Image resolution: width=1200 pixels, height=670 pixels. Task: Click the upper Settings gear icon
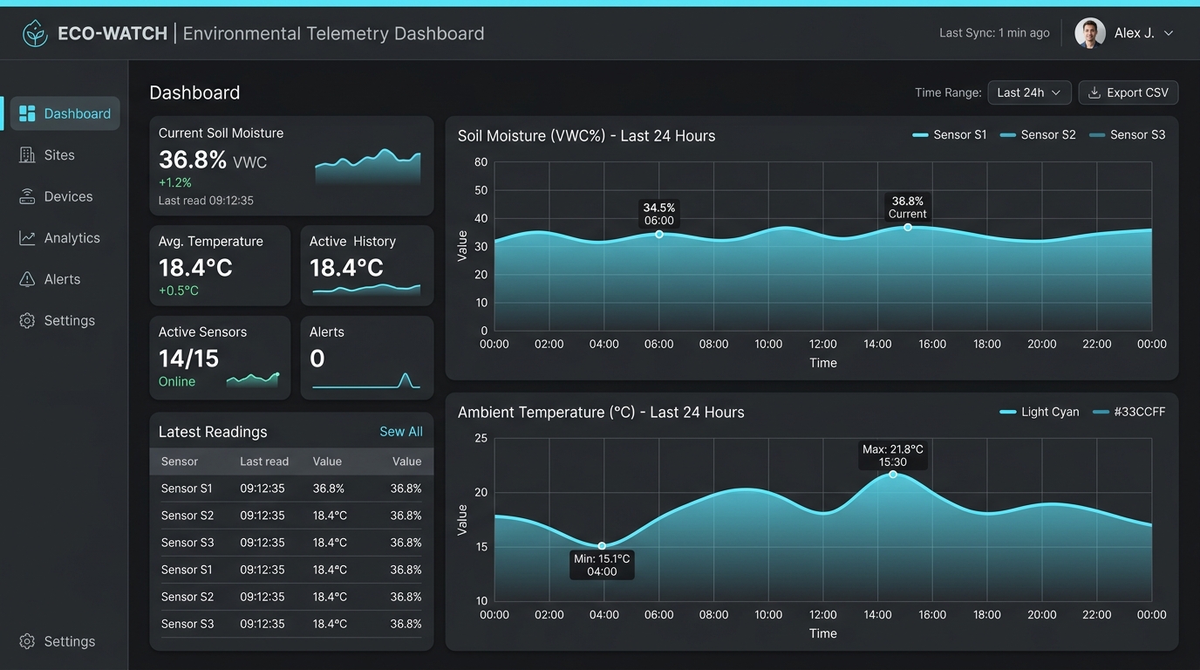coord(27,320)
